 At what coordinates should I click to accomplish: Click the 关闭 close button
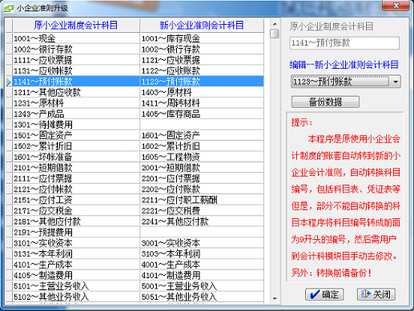click(x=376, y=294)
